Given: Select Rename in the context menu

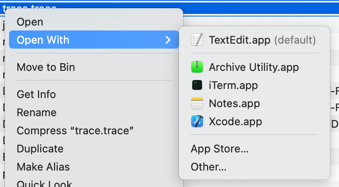Looking at the screenshot, I should click(x=37, y=112).
